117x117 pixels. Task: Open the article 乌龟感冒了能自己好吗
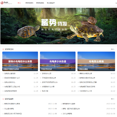point(87,86)
